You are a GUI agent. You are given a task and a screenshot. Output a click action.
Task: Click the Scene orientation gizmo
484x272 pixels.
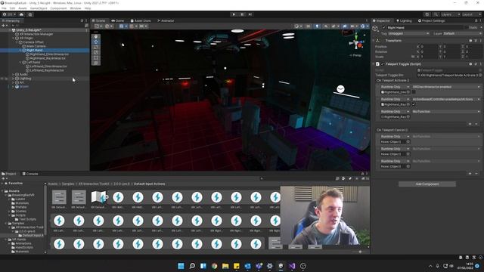(x=356, y=44)
